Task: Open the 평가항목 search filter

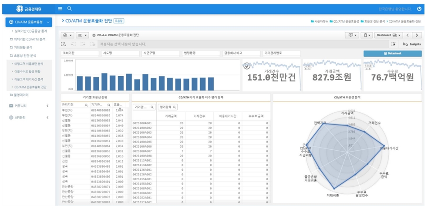Action: coord(168,107)
